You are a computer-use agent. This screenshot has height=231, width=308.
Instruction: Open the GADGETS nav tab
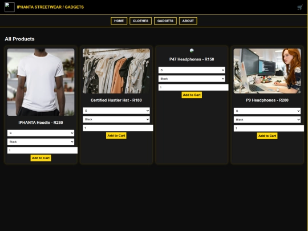165,21
